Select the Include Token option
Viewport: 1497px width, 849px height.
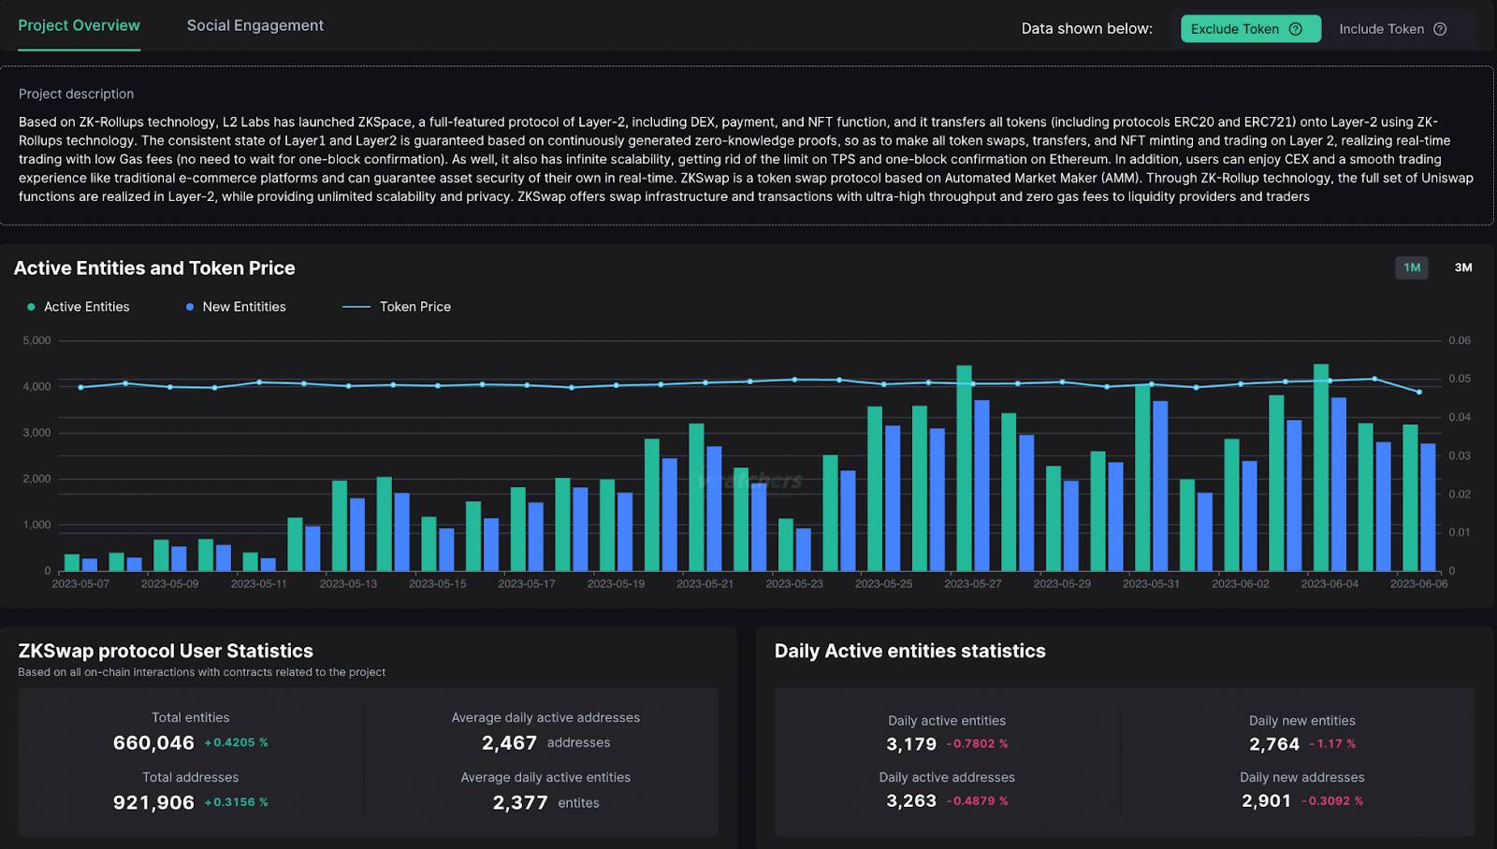click(x=1392, y=29)
